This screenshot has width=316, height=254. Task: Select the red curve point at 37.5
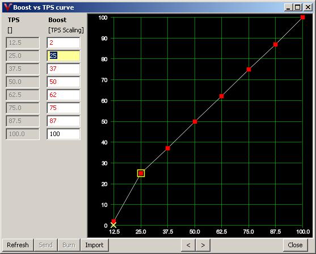(x=168, y=149)
